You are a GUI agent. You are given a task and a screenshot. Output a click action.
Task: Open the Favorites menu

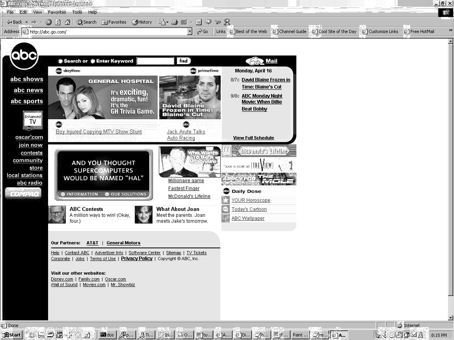[x=57, y=12]
